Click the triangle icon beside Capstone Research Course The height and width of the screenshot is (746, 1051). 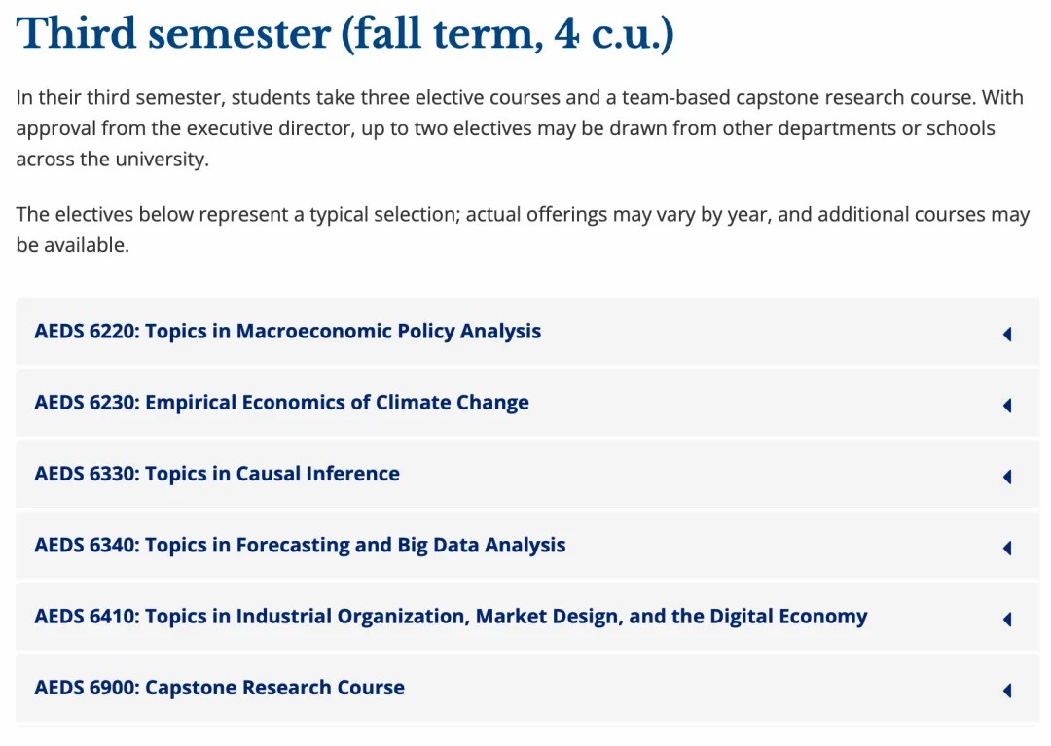point(1007,690)
